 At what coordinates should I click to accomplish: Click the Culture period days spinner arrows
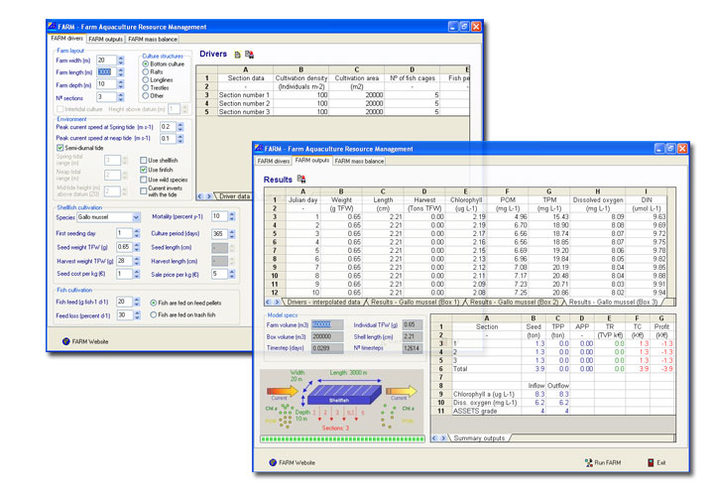(232, 234)
